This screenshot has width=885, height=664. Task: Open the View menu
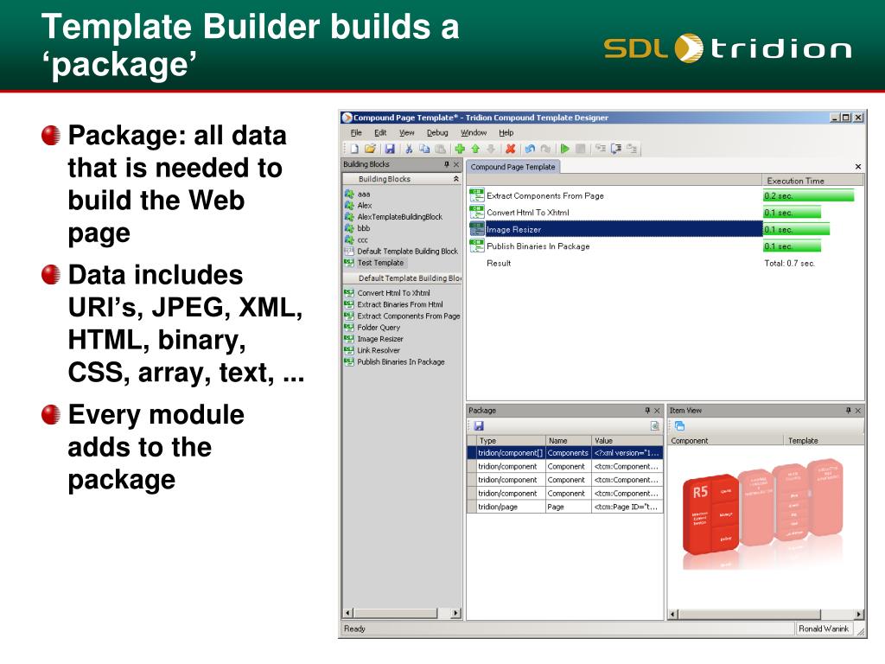click(407, 132)
